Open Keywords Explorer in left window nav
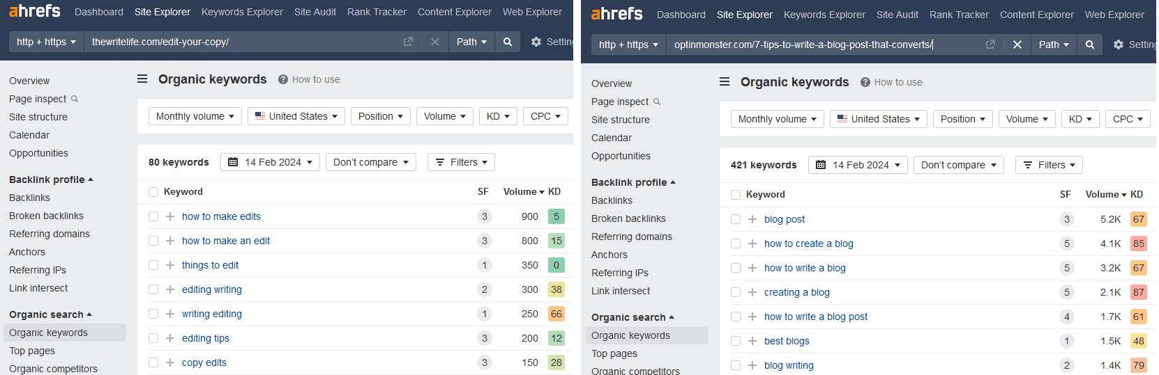1159x375 pixels. [x=242, y=12]
